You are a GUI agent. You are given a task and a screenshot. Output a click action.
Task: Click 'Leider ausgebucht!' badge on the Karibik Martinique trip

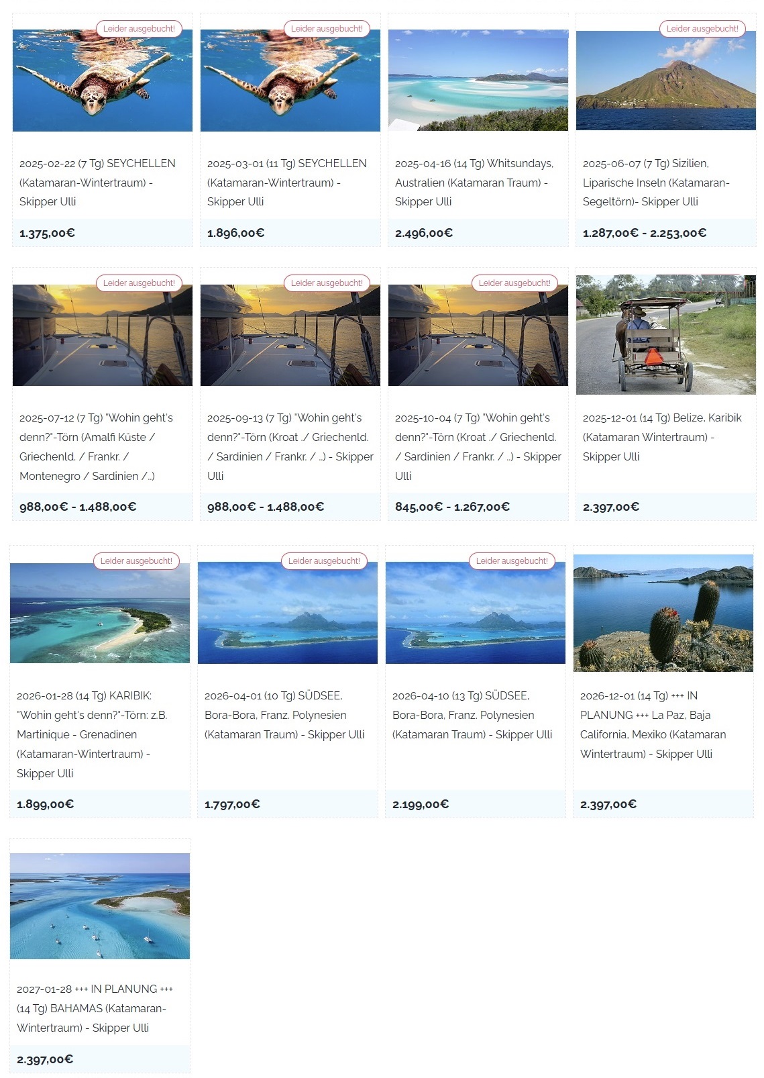136,561
